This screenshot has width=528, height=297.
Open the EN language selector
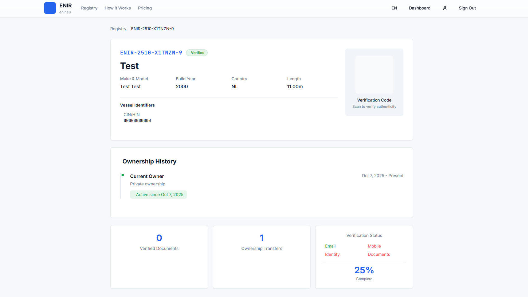coord(394,8)
